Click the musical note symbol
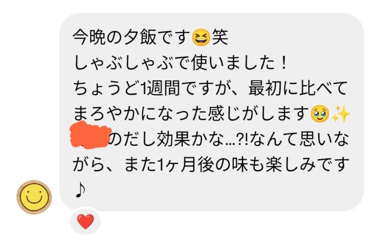The image size is (374, 238). [x=80, y=190]
